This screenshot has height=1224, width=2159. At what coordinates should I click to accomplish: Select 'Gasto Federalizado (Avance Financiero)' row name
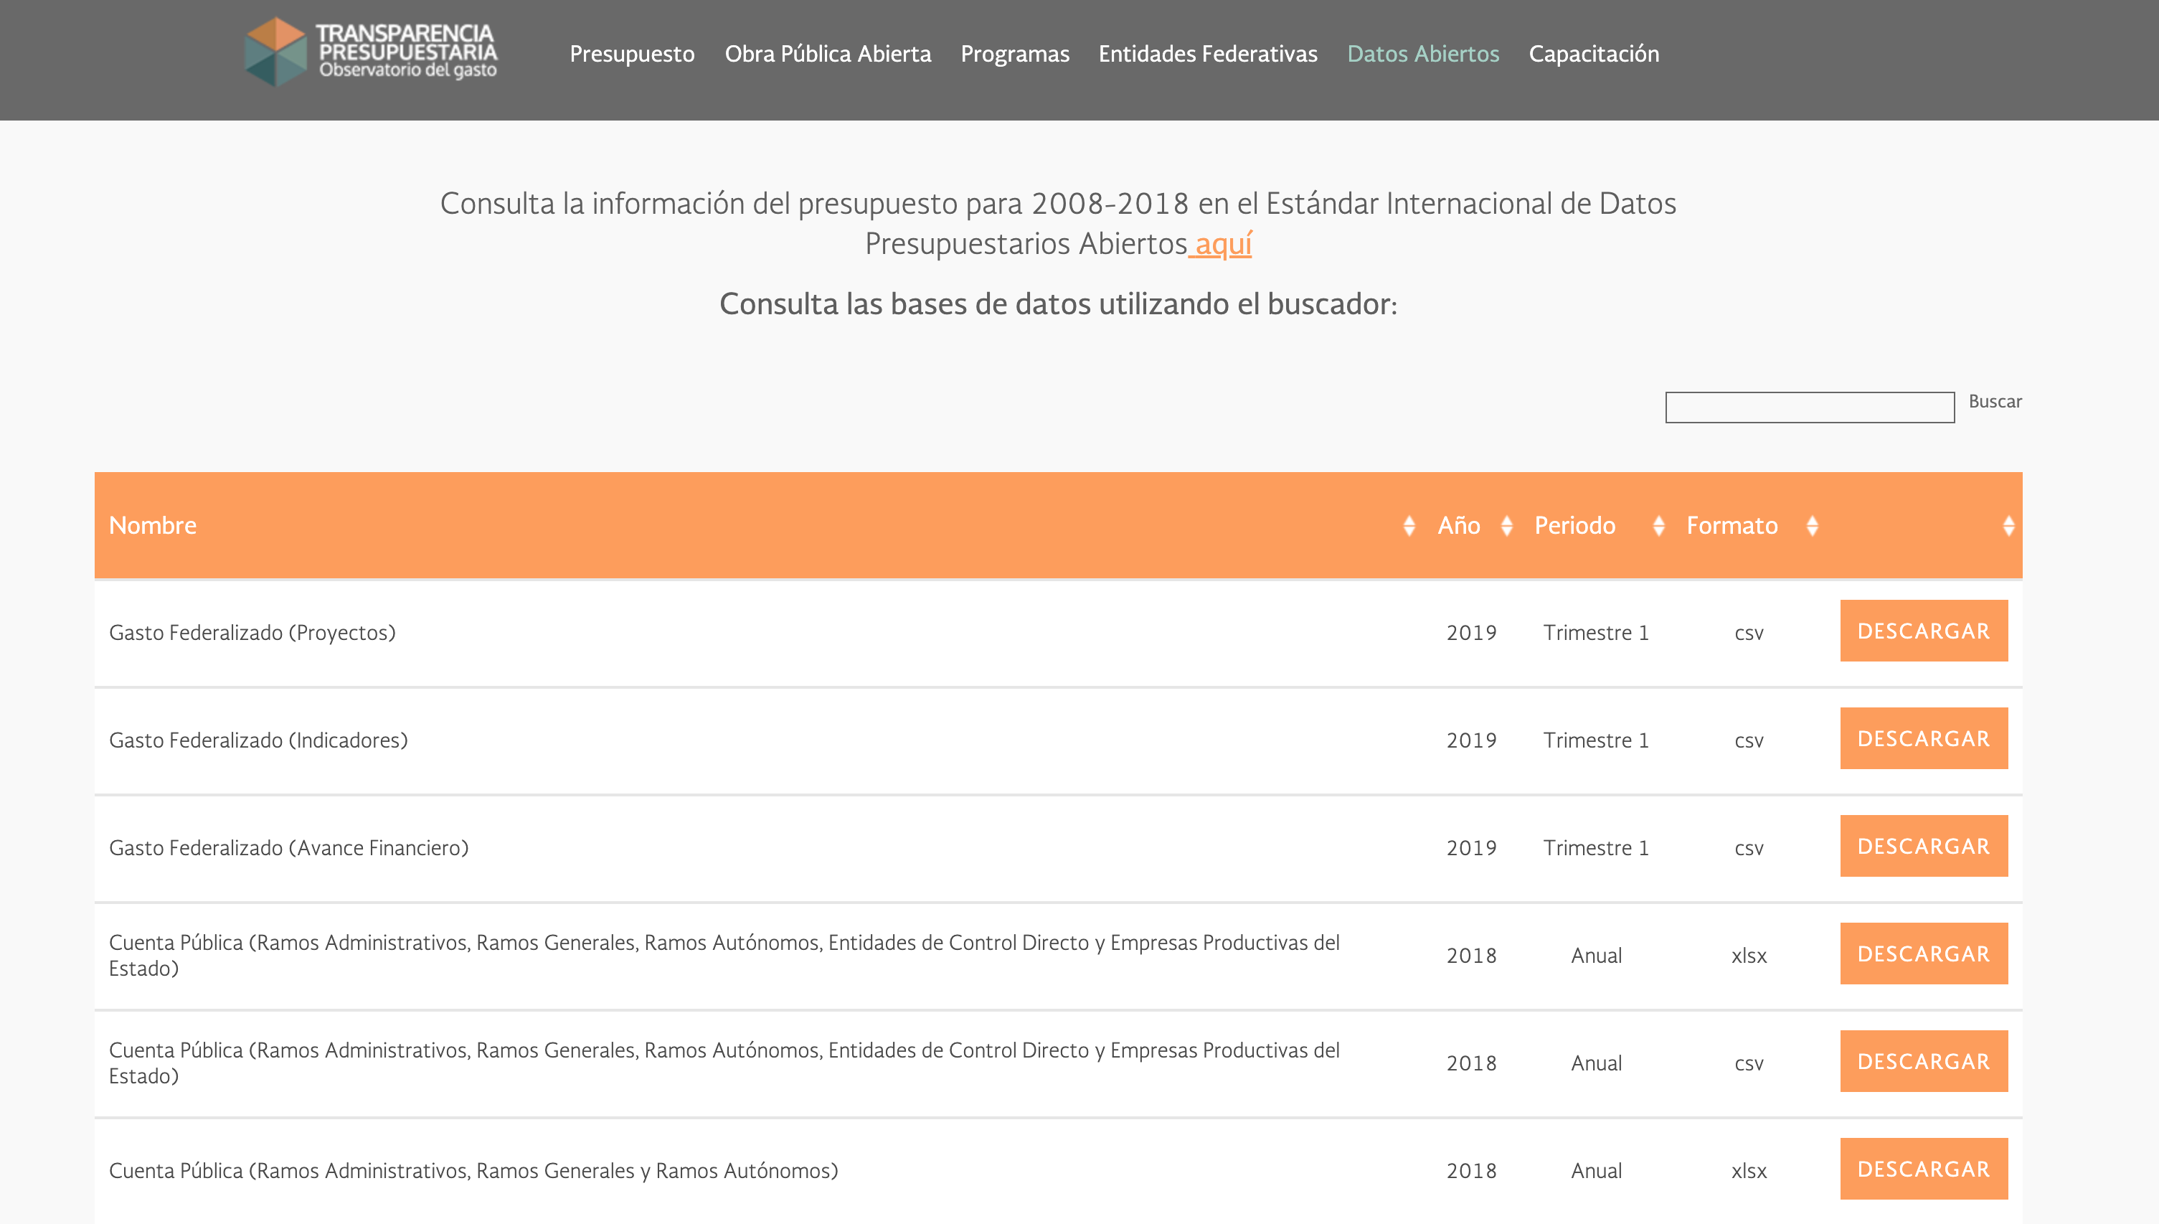[288, 847]
